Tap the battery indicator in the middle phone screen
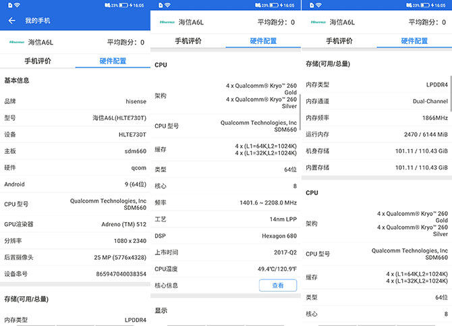 pyautogui.click(x=274, y=5)
